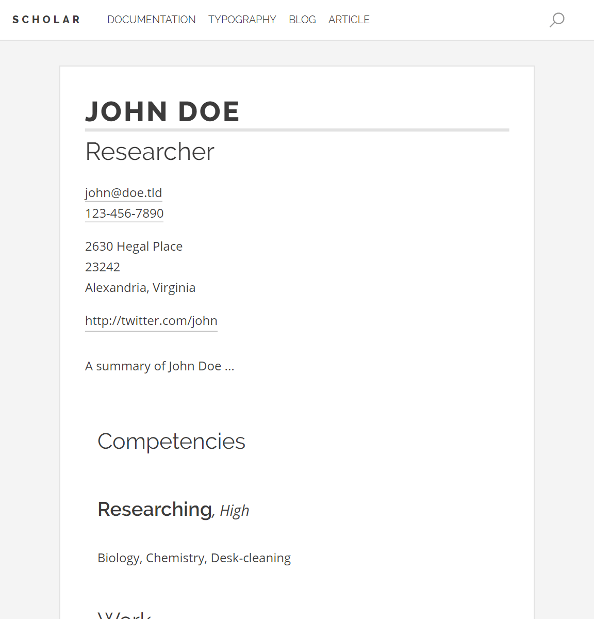Open the Documentation menu item
This screenshot has width=594, height=619.
[x=151, y=20]
